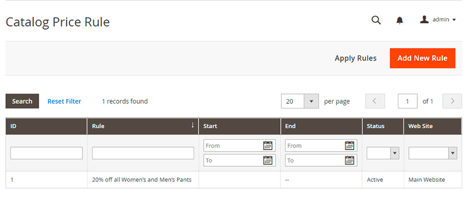Open calendar for Start From date
The width and height of the screenshot is (470, 208).
[x=268, y=146]
